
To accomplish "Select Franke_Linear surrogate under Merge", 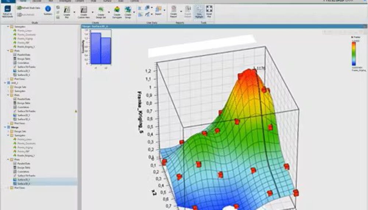I will [24, 140].
